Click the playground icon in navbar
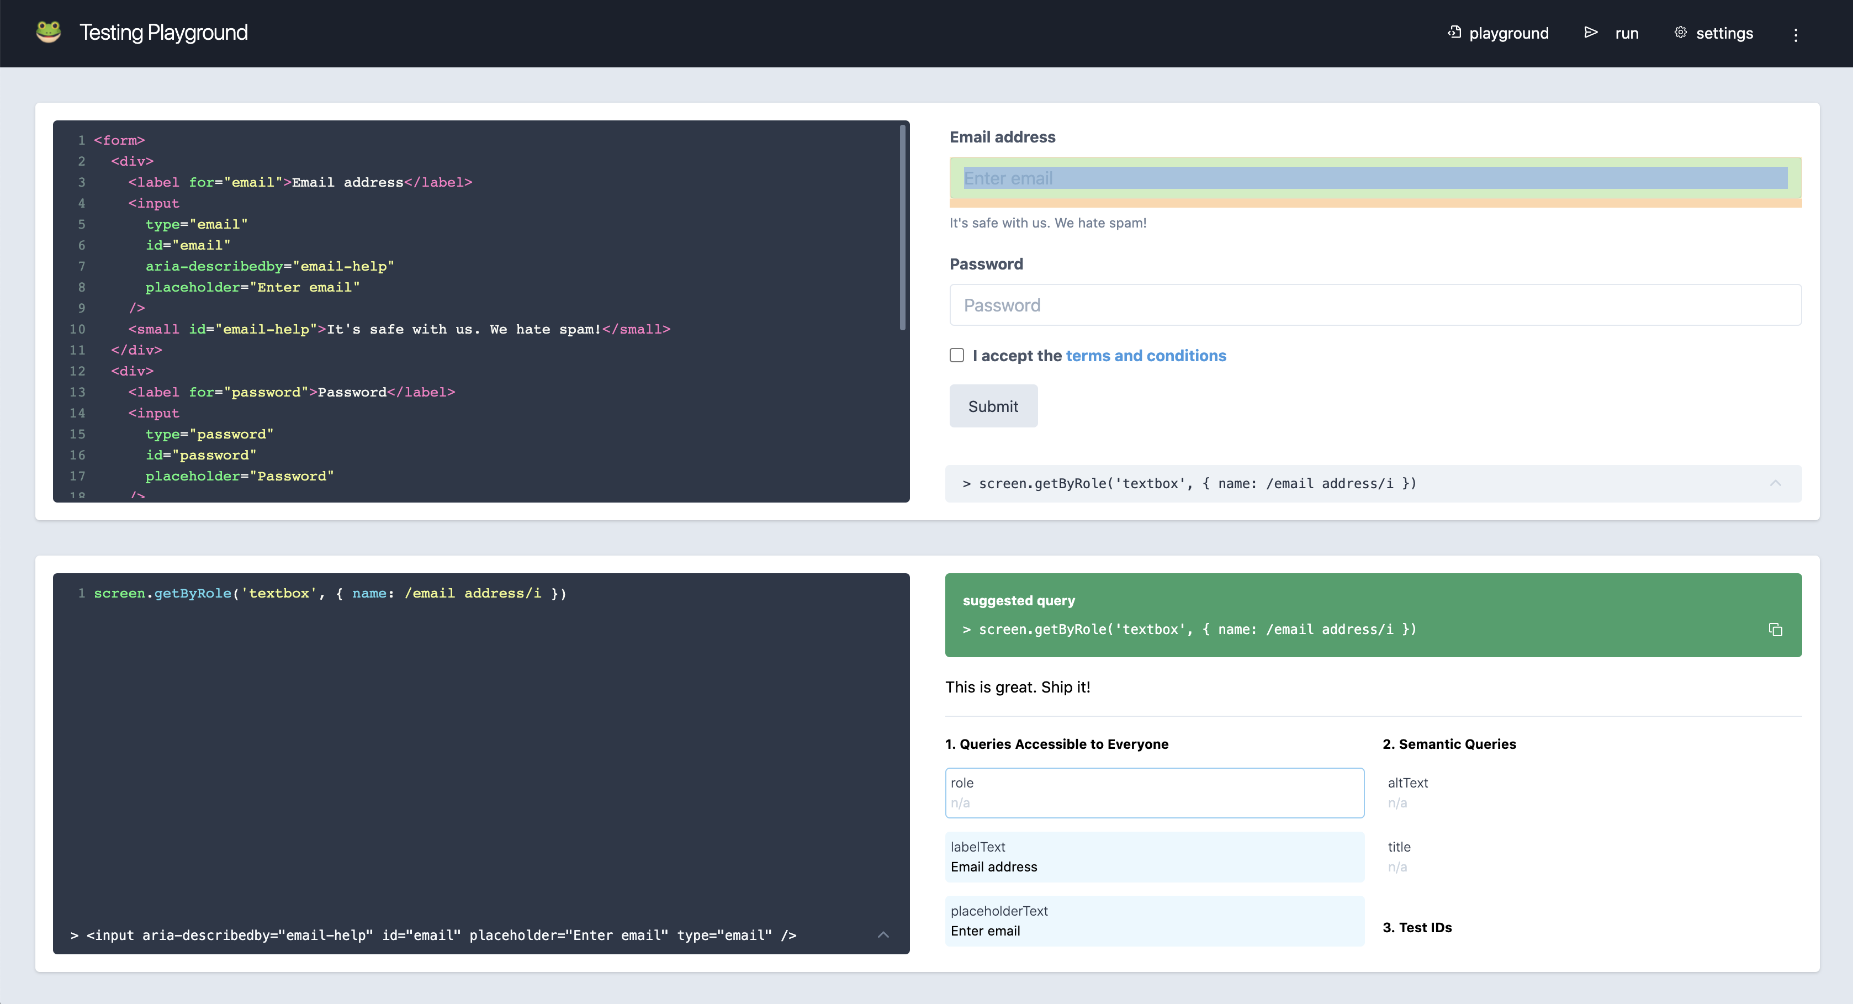 pyautogui.click(x=1454, y=32)
